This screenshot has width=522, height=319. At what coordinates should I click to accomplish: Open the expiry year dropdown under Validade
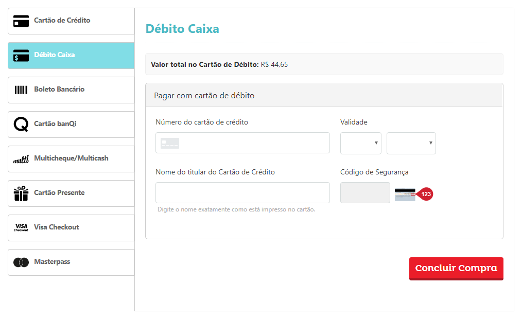411,143
